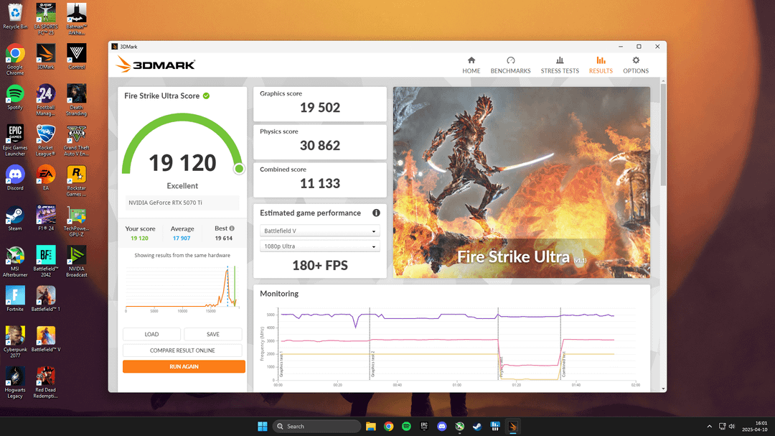775x436 pixels.
Task: Open the Cyberpunk 2077 desktop icon
Action: click(x=15, y=343)
